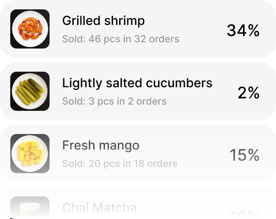Viewport: 276px width, 219px height.
Task: Select the Grilled shrimp title
Action: coord(104,21)
